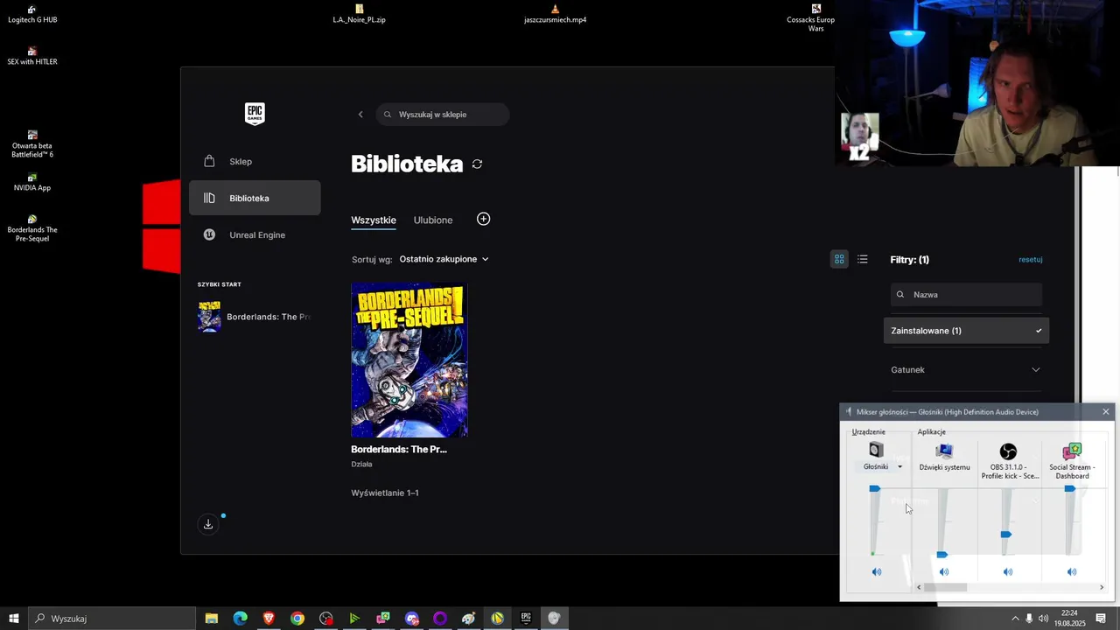Open the Ostatnio zakupione sort dropdown
Screen dimensions: 1120x630
[x=444, y=259]
